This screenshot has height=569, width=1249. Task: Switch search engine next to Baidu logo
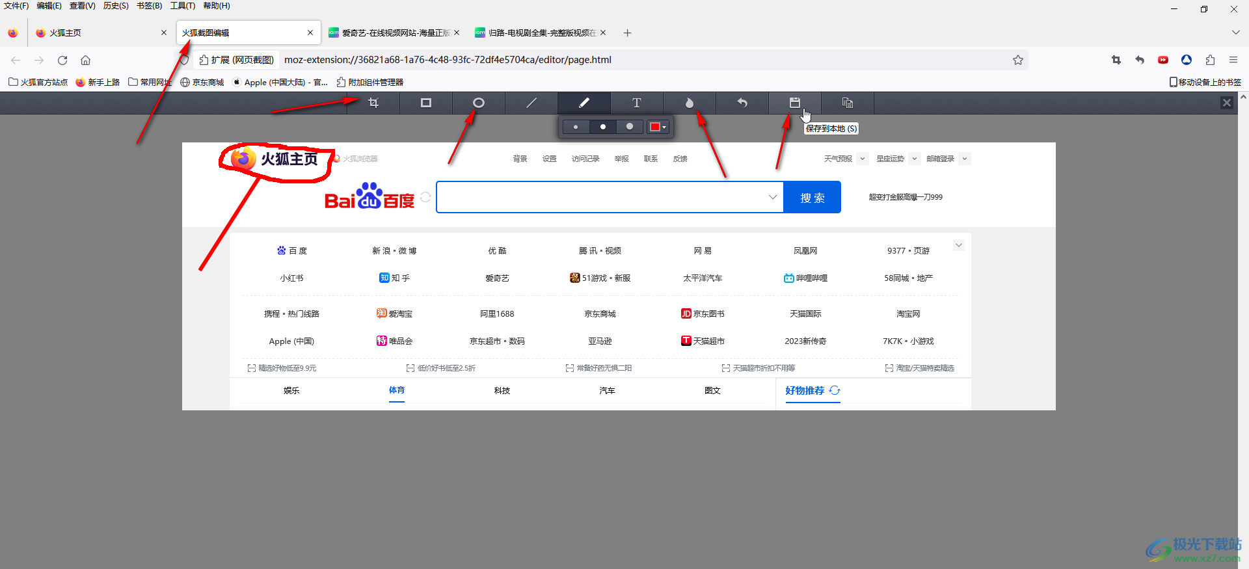[425, 197]
